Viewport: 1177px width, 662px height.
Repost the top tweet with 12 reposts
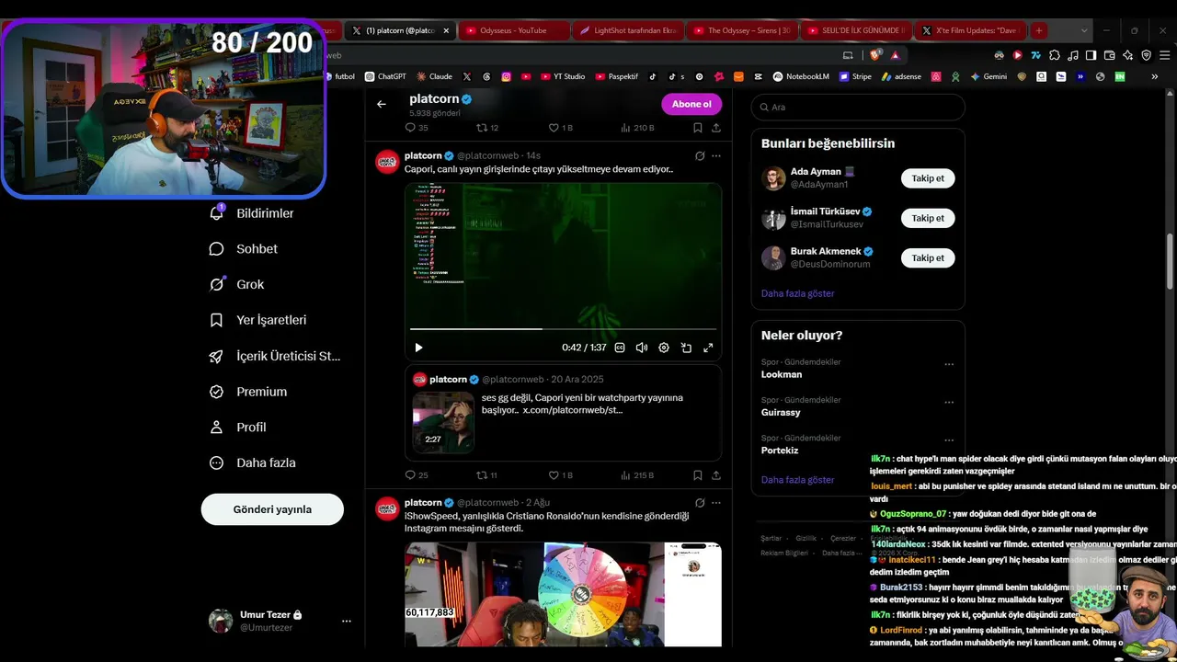point(486,128)
